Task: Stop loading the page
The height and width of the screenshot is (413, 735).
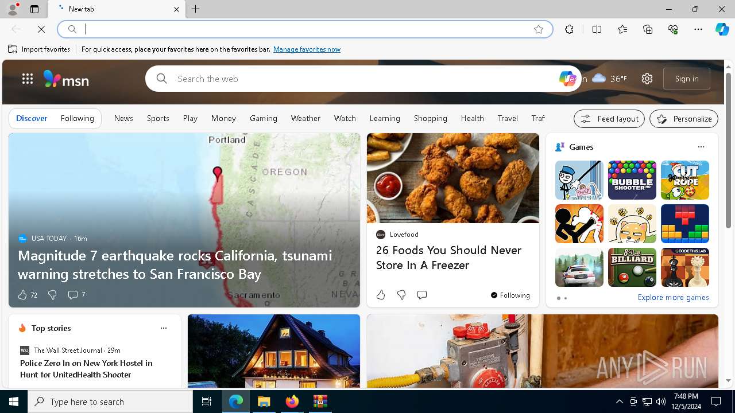Action: point(41,29)
